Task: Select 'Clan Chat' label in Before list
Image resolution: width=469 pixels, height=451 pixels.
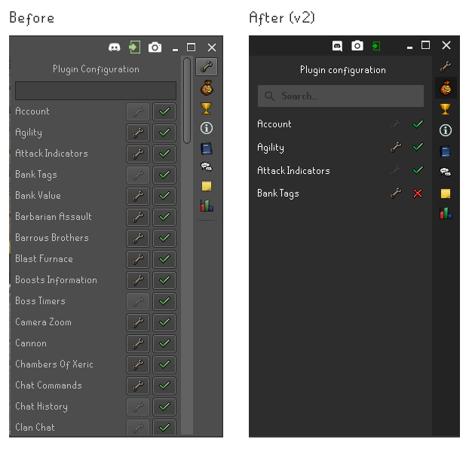Action: pos(35,428)
